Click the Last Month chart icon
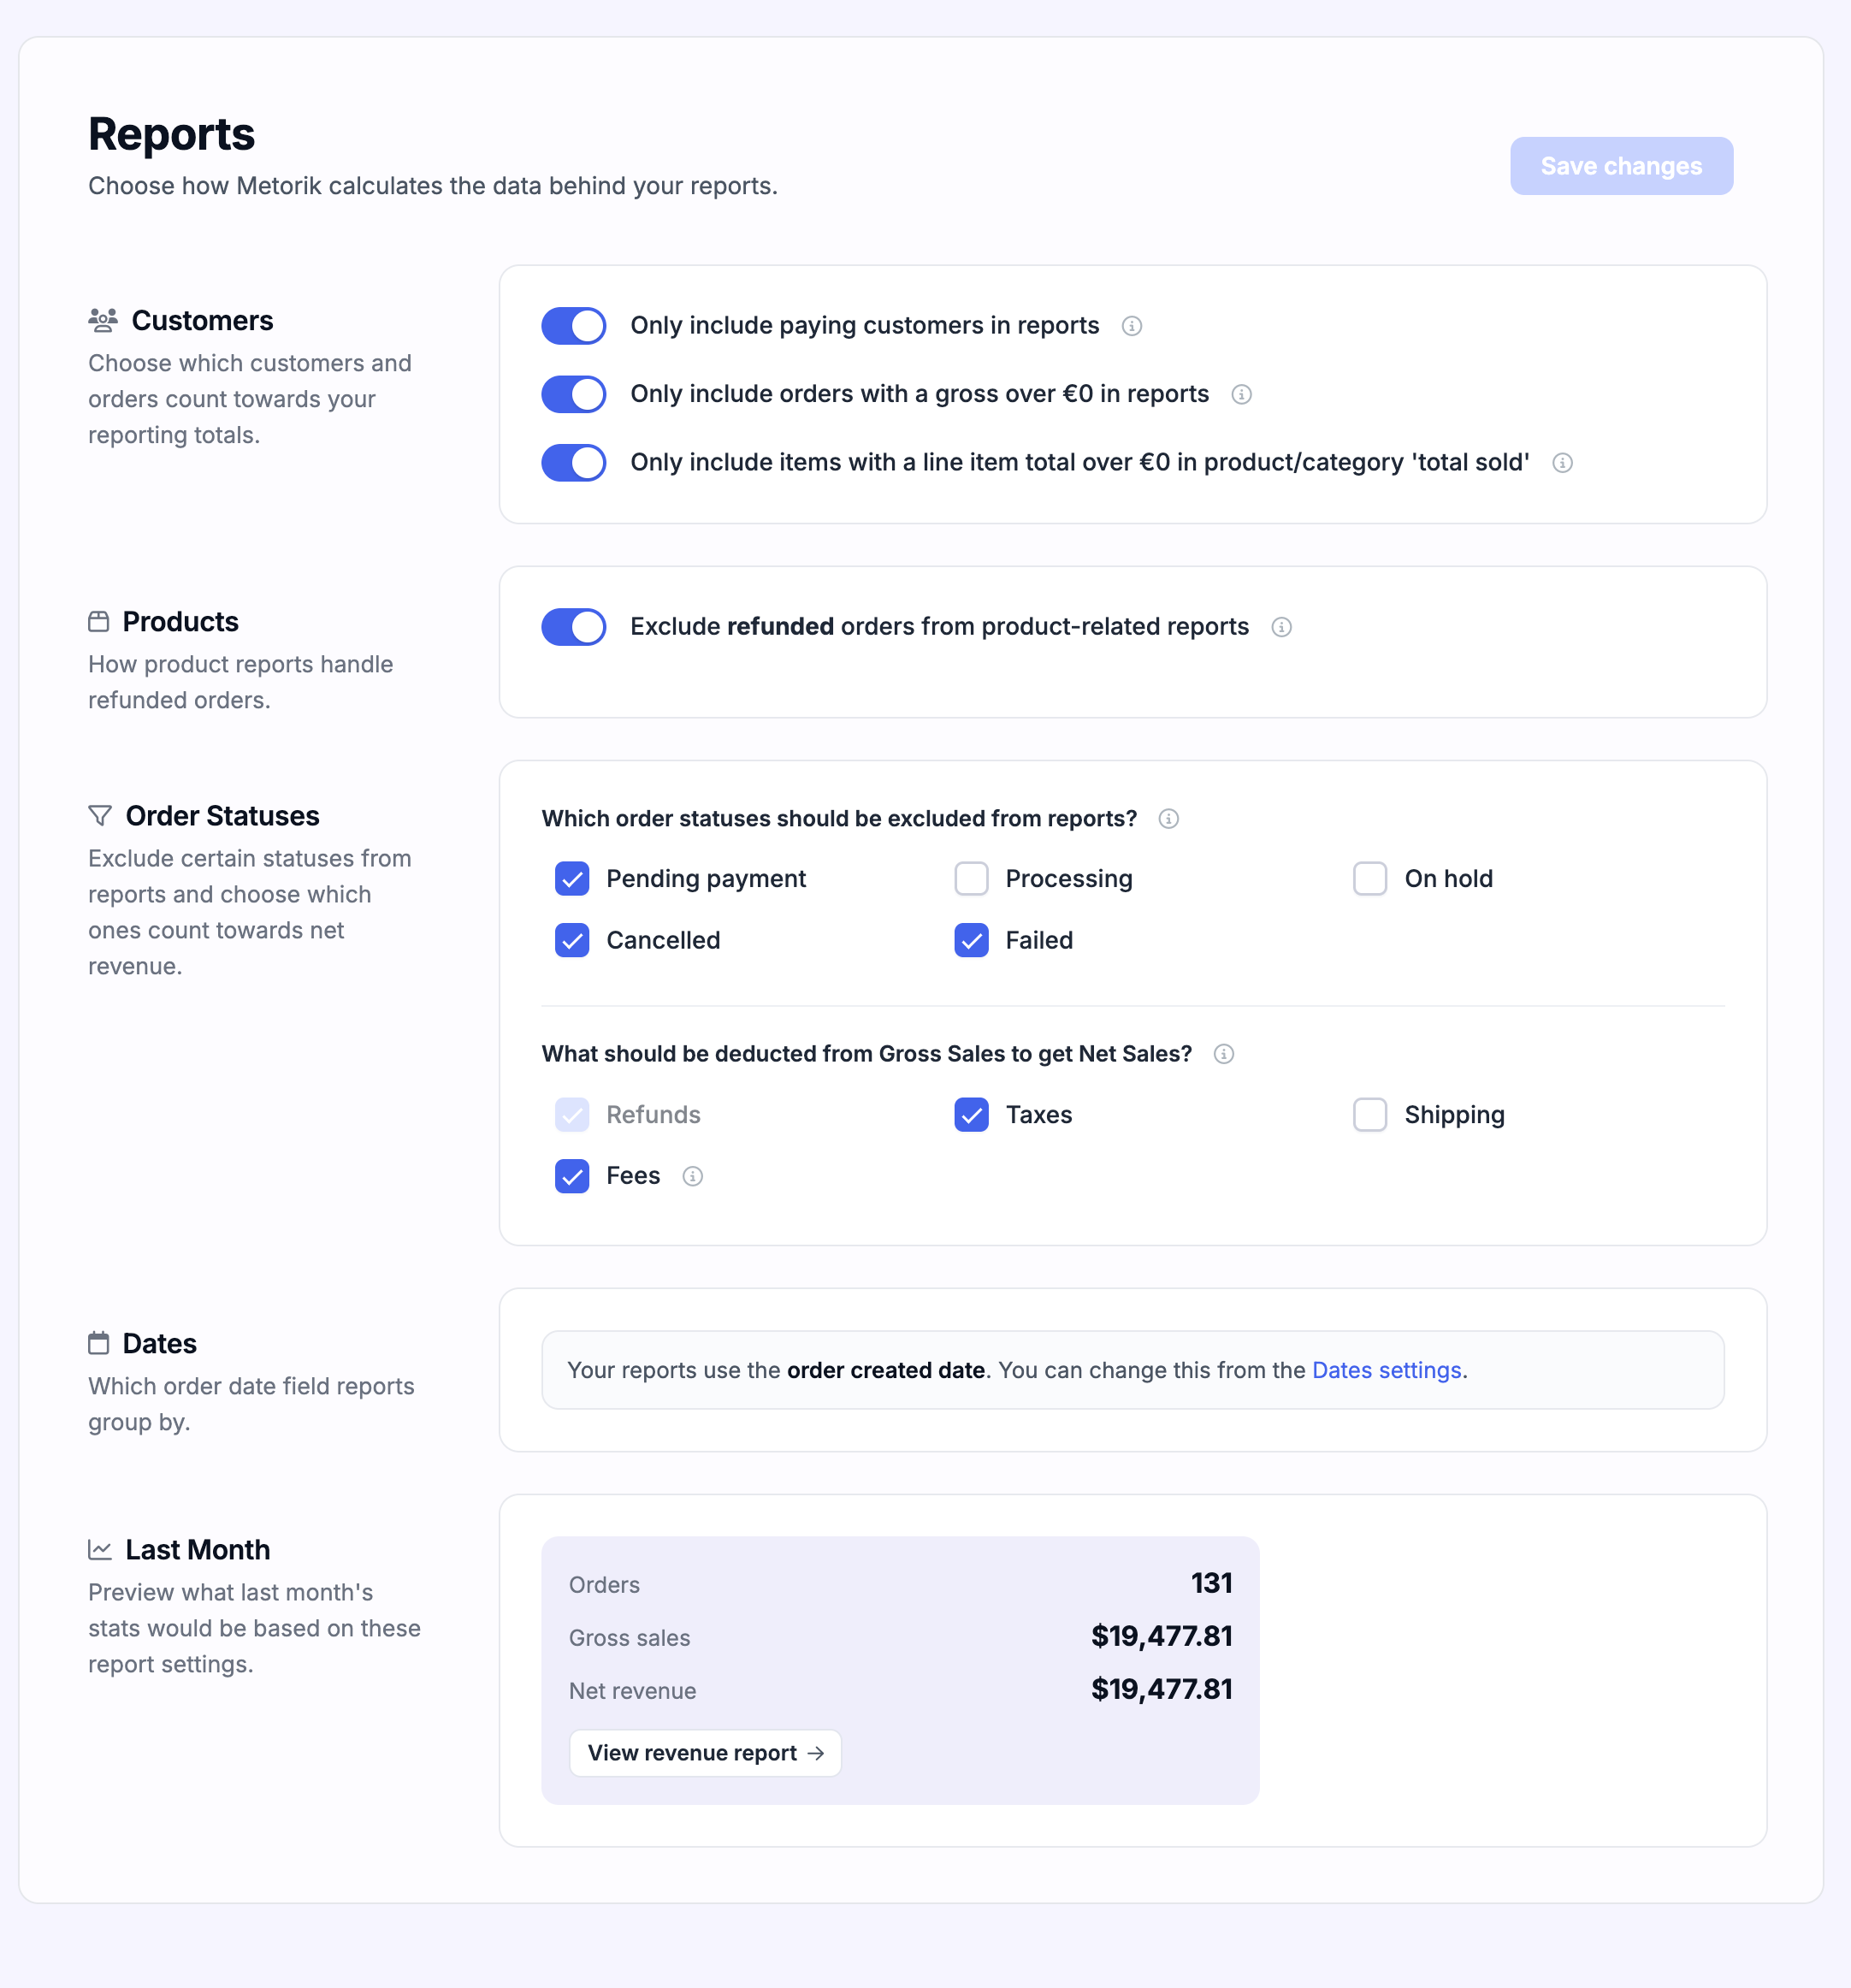Image resolution: width=1851 pixels, height=1988 pixels. click(x=100, y=1550)
